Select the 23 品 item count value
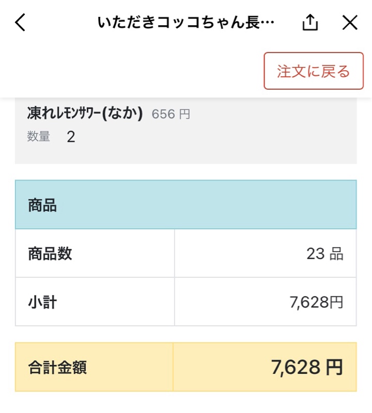This screenshot has height=413, width=372. click(325, 253)
